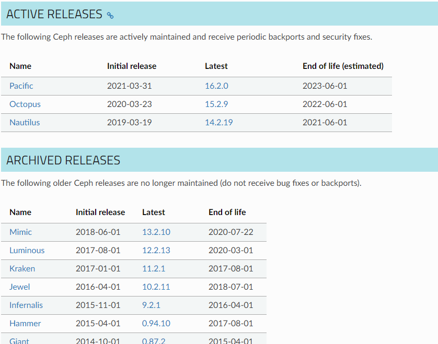Open version 14.2.19 release notes
The height and width of the screenshot is (344, 438).
point(218,123)
